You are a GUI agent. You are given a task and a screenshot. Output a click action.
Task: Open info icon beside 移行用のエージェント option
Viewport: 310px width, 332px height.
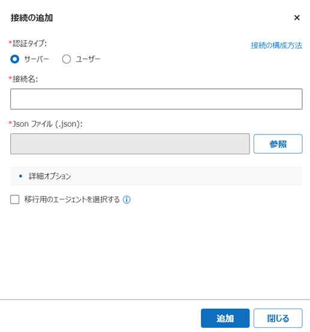[127, 200]
